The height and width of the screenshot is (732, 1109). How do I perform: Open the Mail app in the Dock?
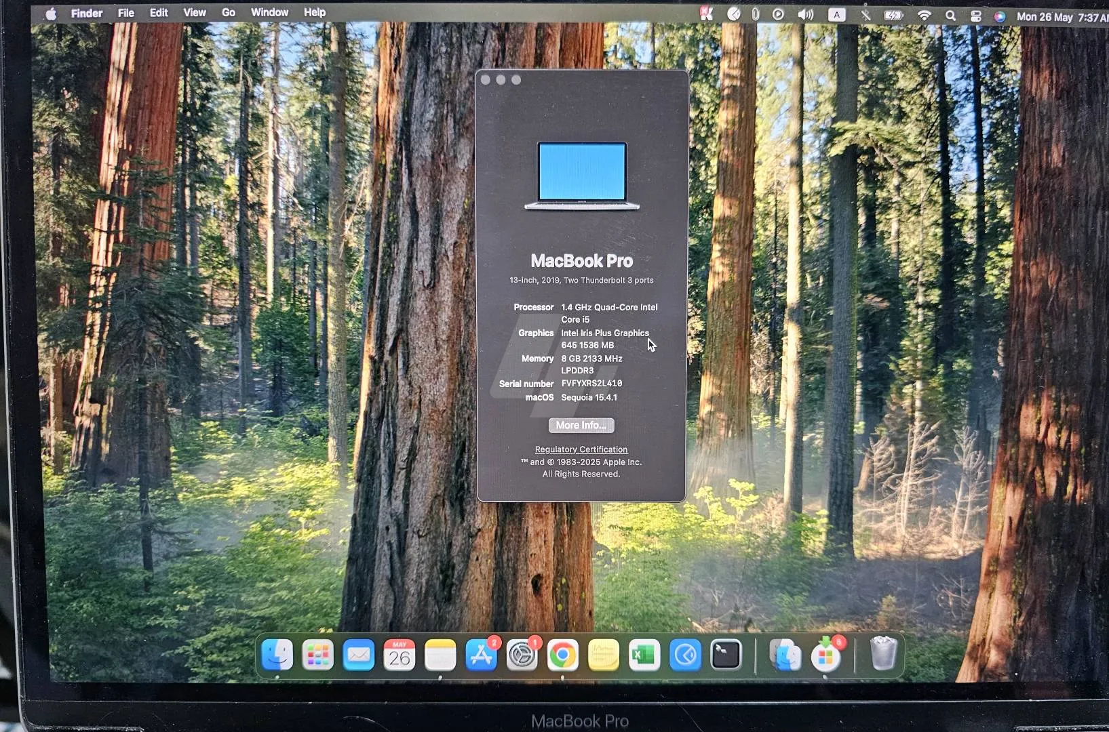[358, 655]
